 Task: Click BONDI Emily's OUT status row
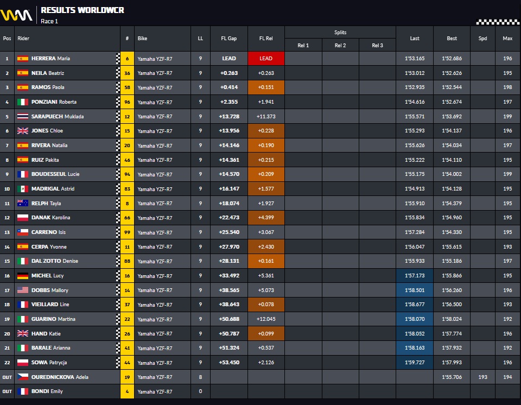click(260, 391)
